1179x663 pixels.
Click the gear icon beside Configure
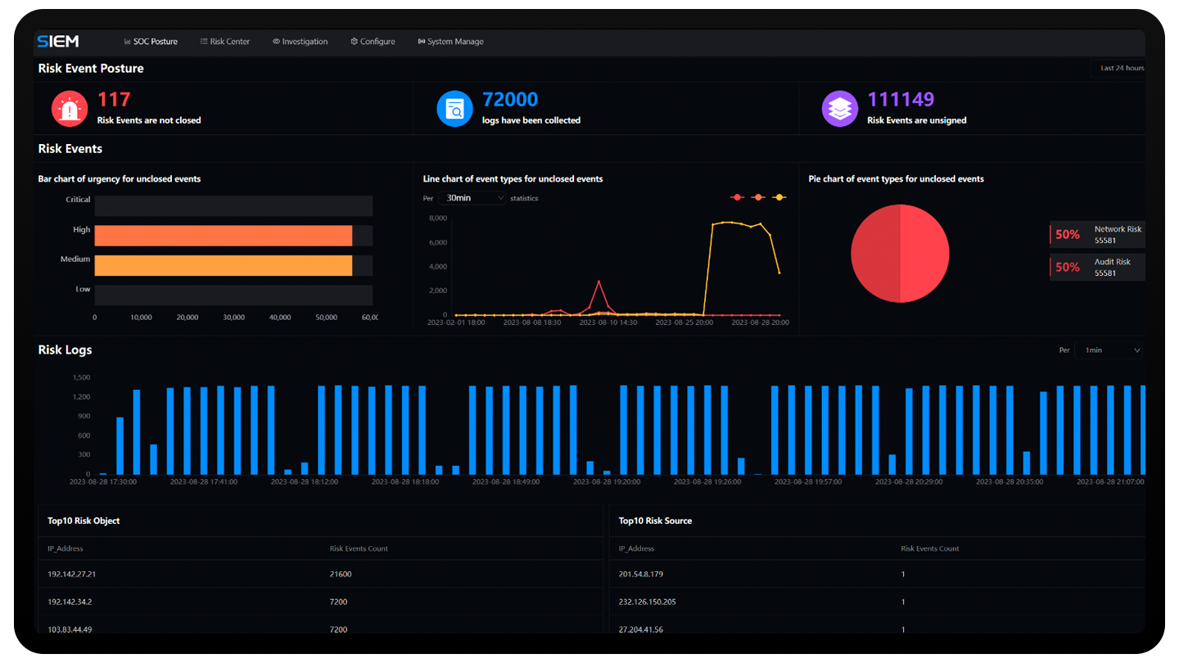[355, 42]
